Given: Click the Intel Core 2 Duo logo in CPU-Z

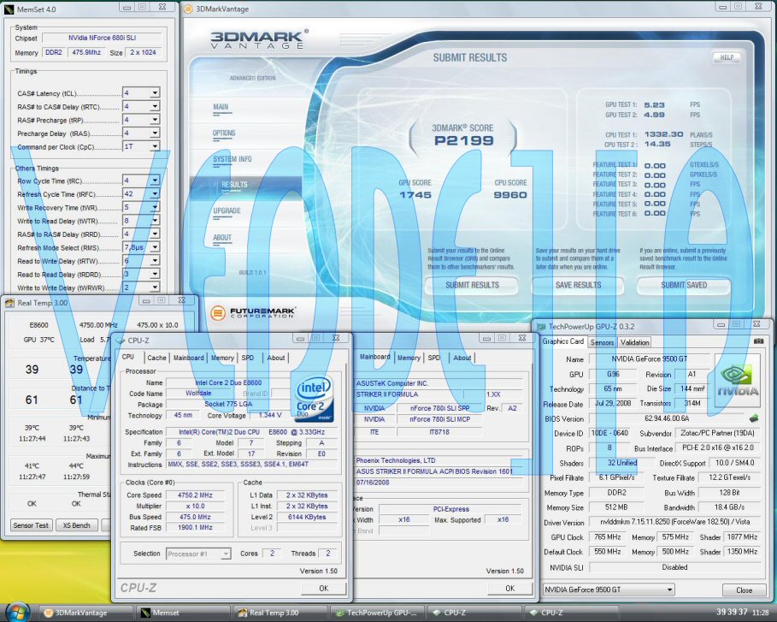Looking at the screenshot, I should coord(314,400).
